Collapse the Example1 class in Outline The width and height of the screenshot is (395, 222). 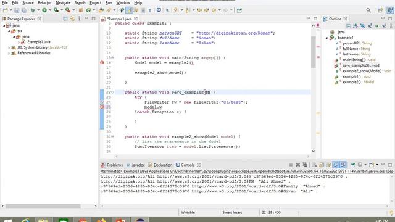327,38
